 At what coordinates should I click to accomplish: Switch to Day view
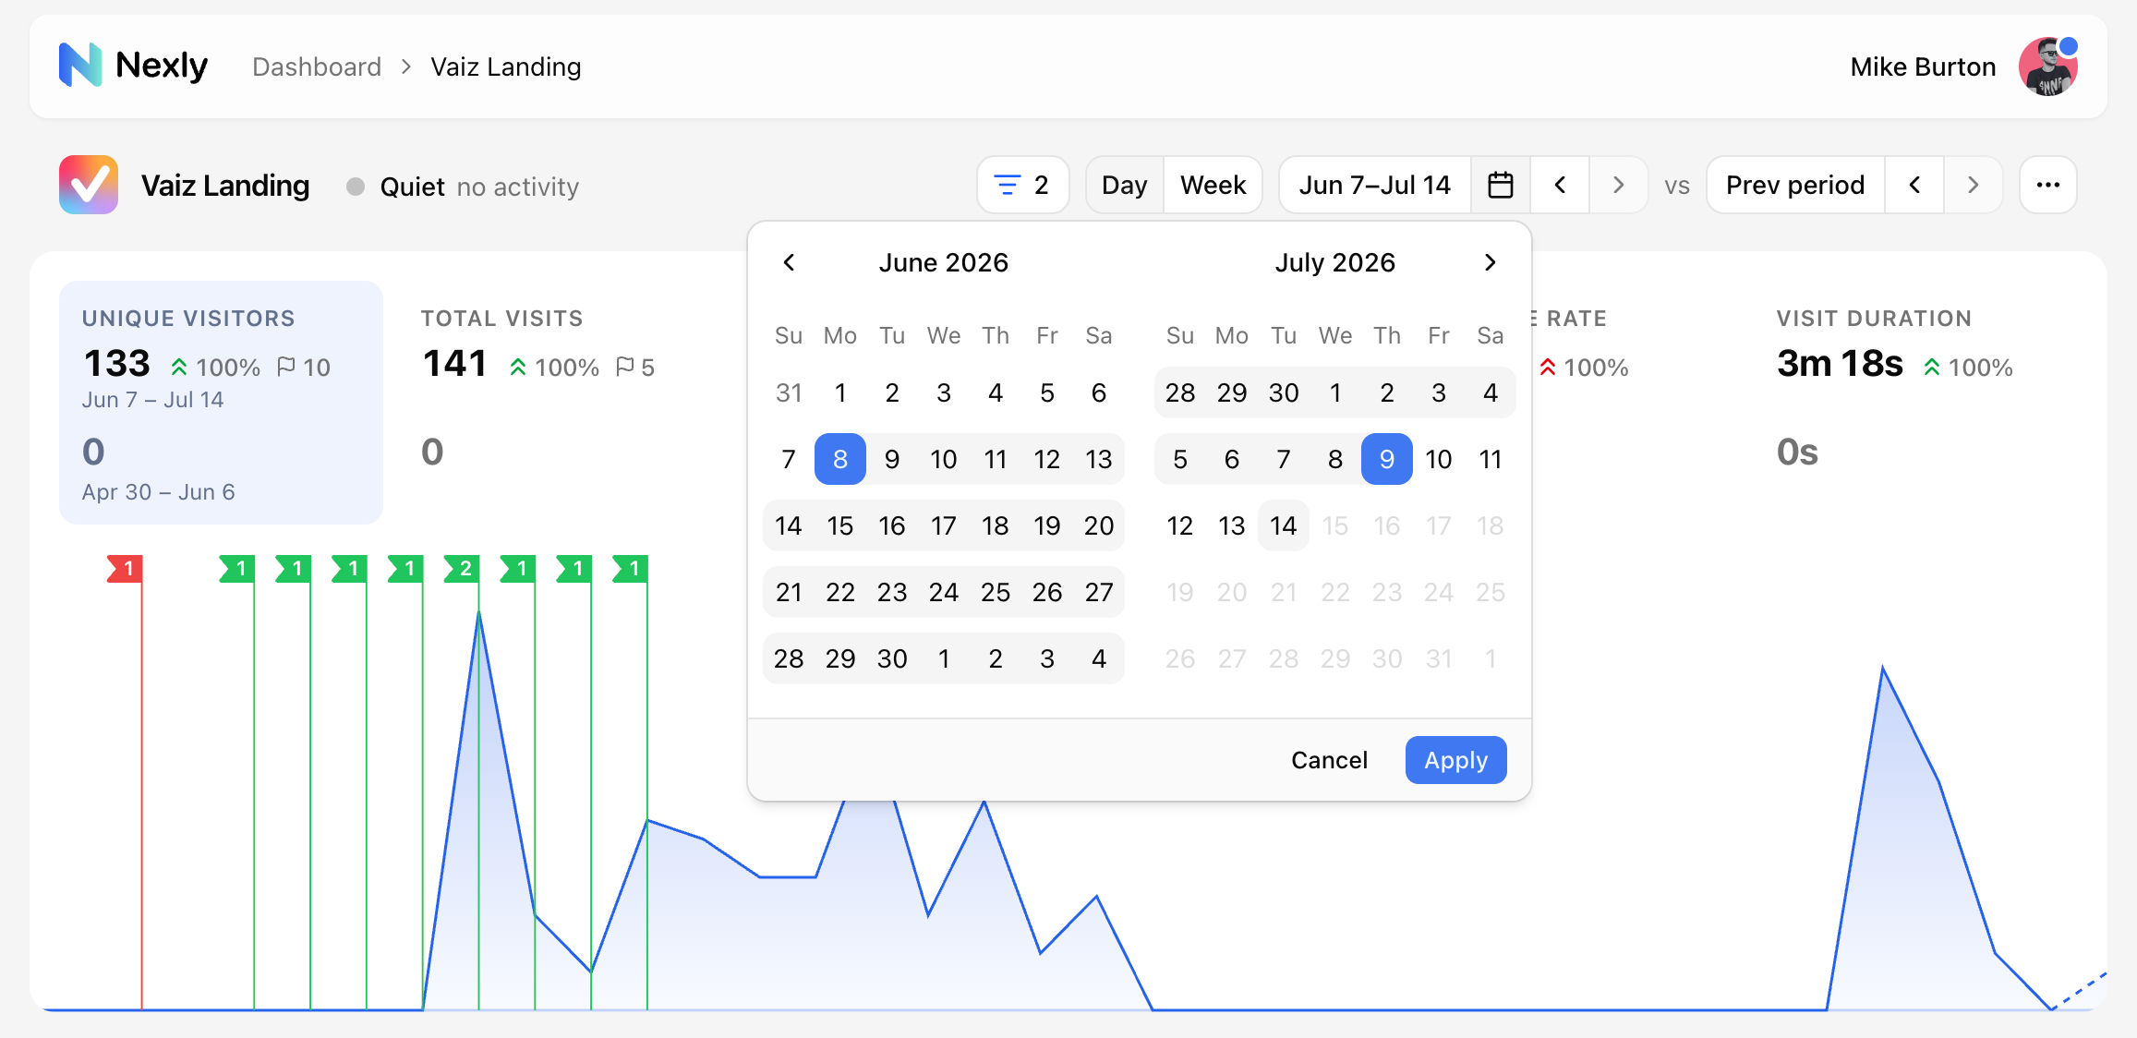tap(1125, 185)
